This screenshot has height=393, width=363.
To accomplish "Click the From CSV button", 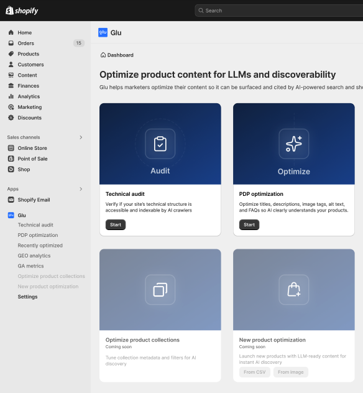I will (x=254, y=372).
